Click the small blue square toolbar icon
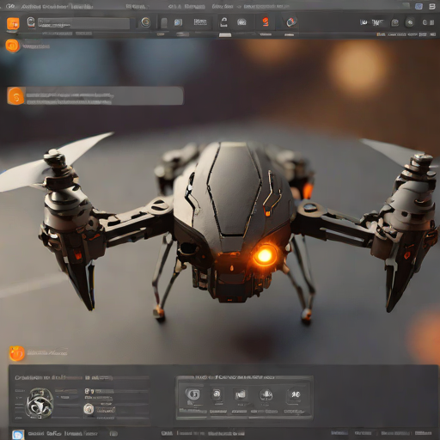 (x=178, y=22)
